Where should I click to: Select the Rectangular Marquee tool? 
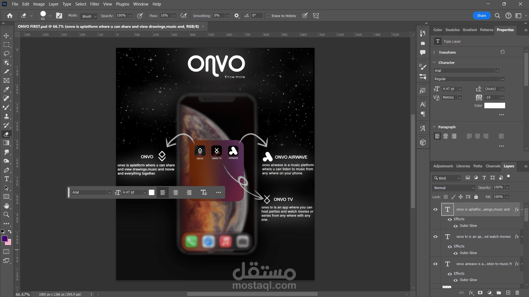point(6,45)
